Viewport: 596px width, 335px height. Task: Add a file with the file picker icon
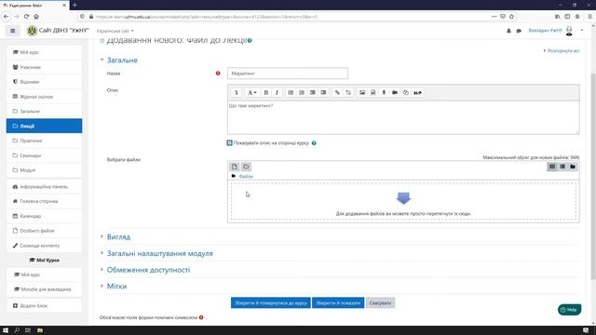(x=235, y=167)
